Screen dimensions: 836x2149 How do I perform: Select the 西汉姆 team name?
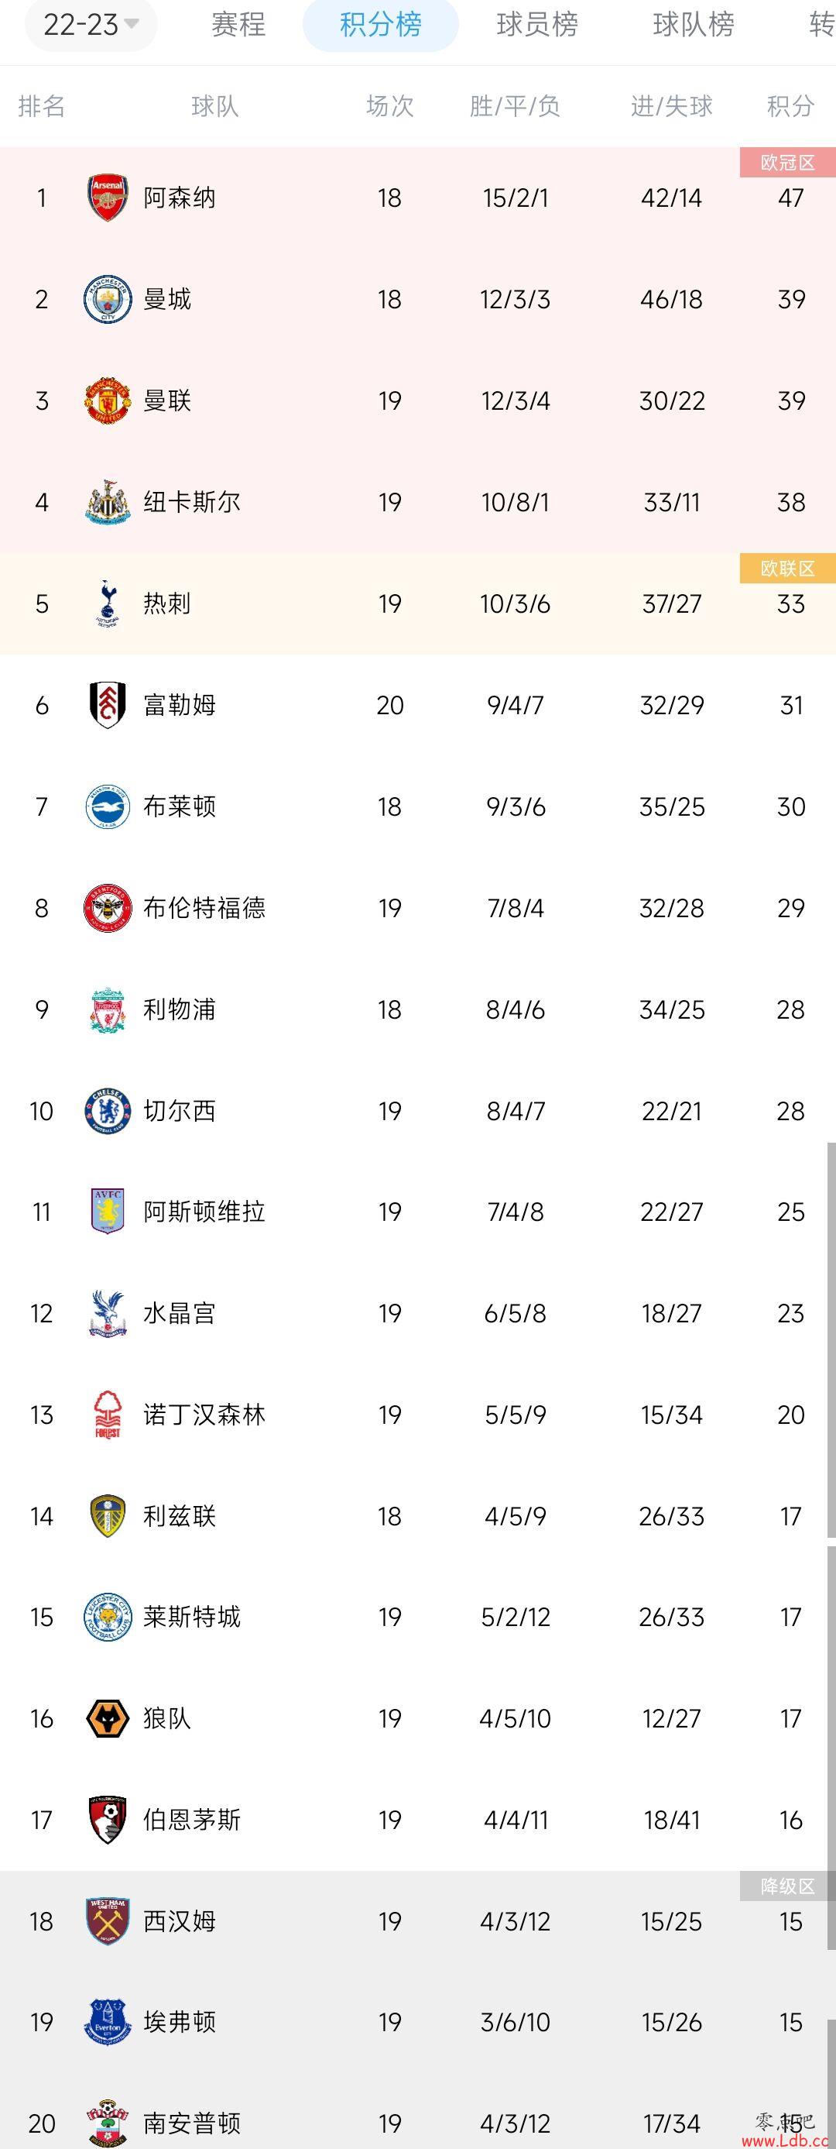[x=180, y=1922]
